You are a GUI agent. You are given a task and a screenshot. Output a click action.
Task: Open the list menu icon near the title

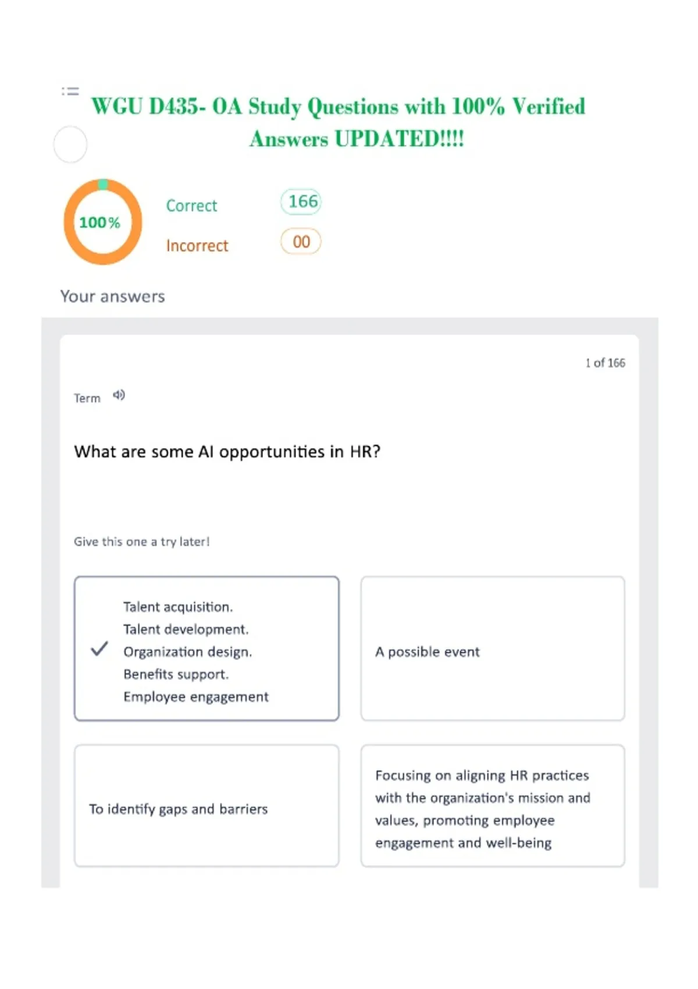[x=70, y=91]
